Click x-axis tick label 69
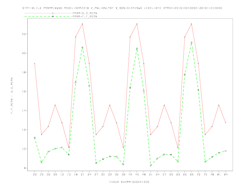The width and height of the screenshot is (246, 190). click(192, 174)
